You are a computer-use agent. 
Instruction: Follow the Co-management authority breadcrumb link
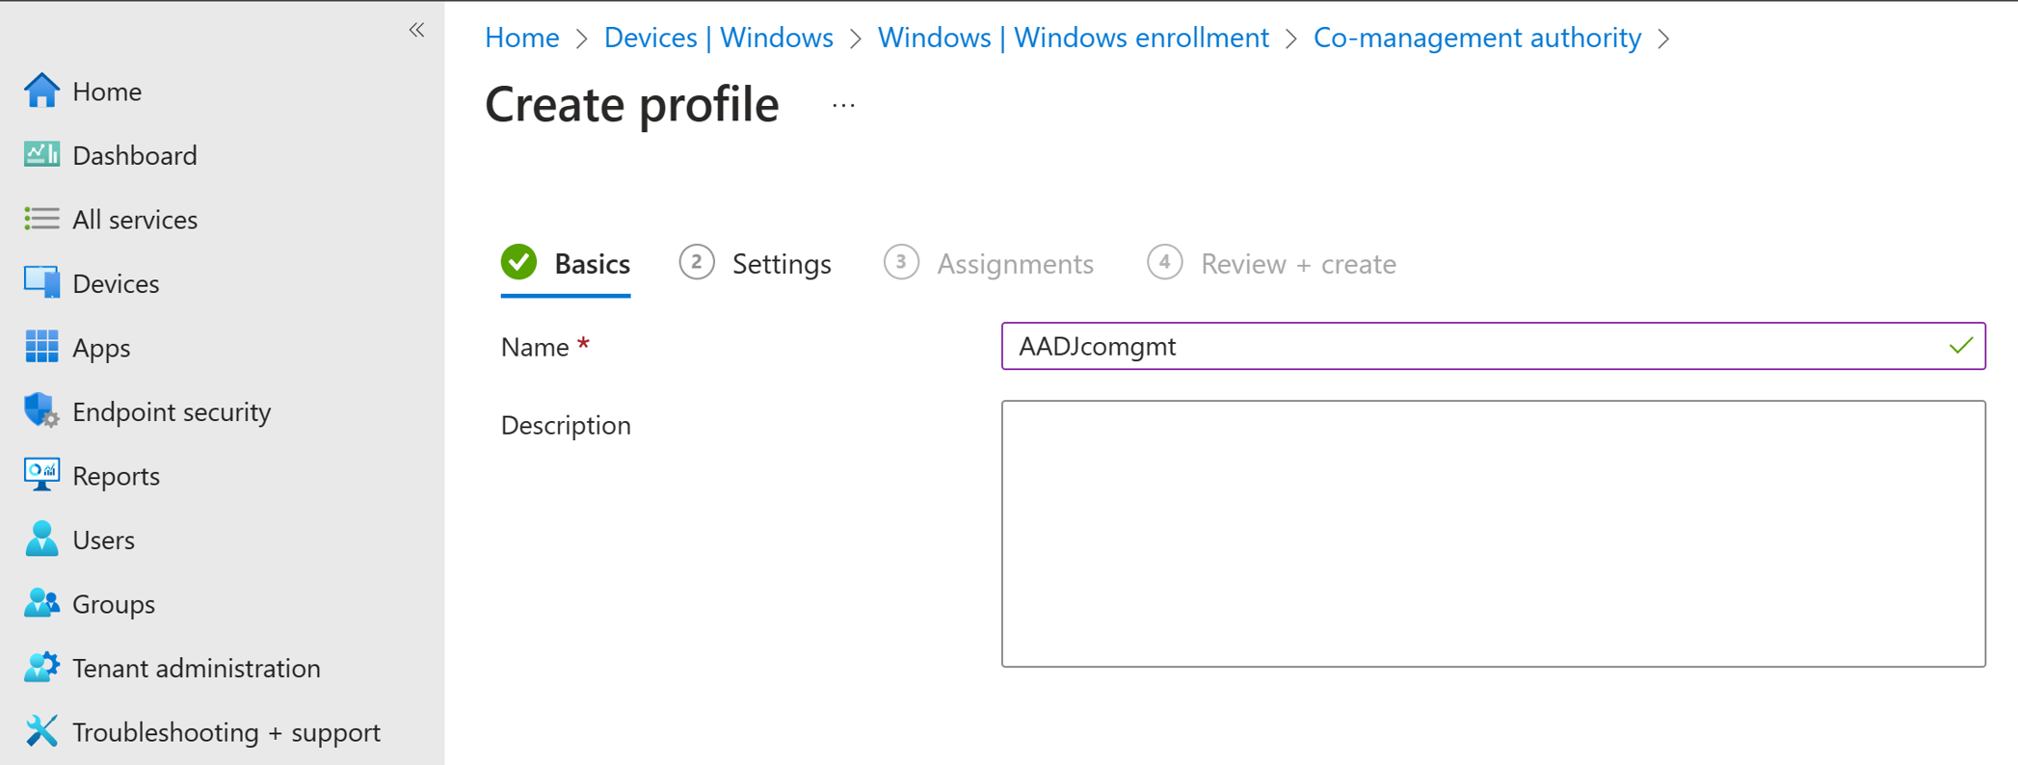point(1476,38)
